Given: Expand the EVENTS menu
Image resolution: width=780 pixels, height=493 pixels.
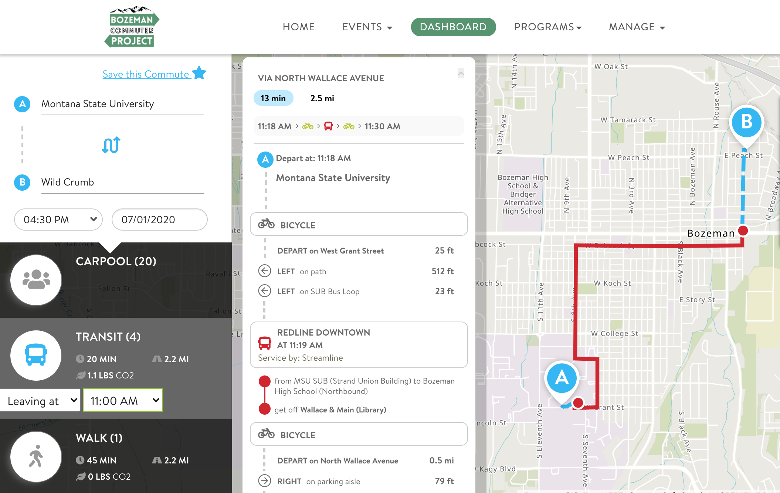Looking at the screenshot, I should click(x=367, y=27).
